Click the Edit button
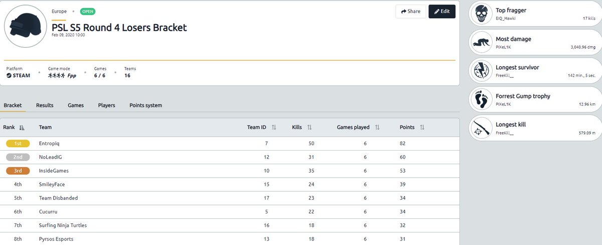Viewport: 602px width, 245px height. [442, 12]
